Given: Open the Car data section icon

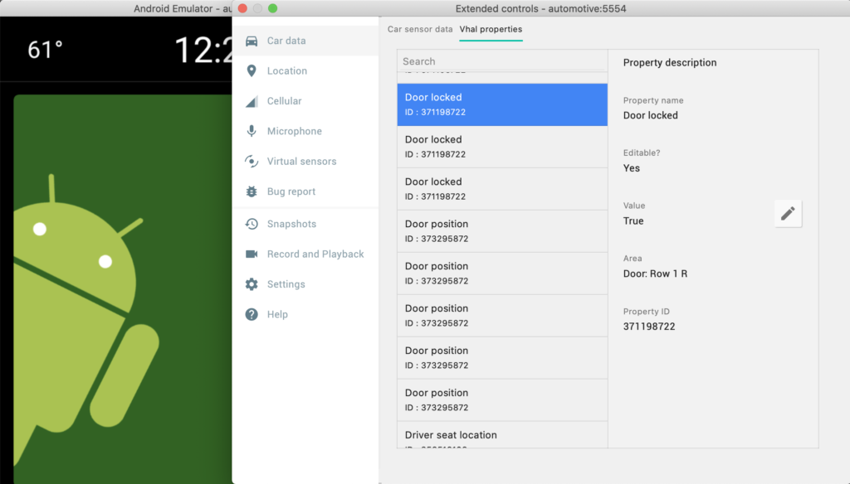Looking at the screenshot, I should coord(252,41).
